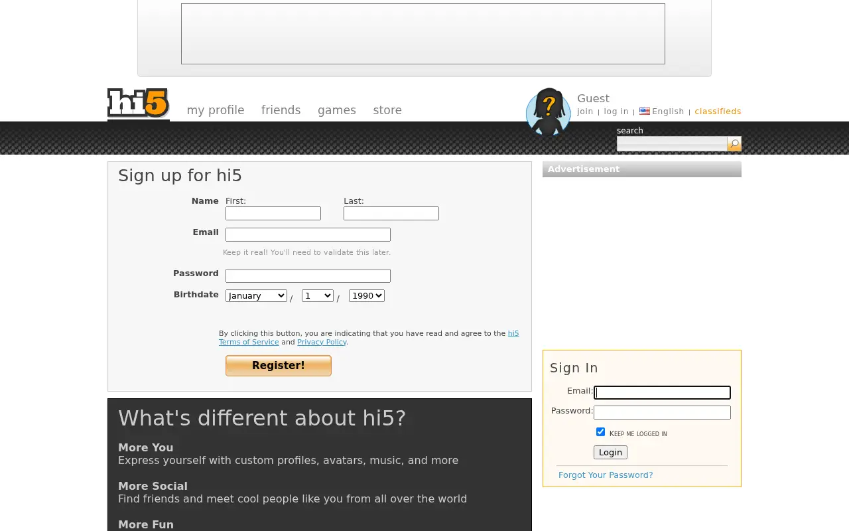This screenshot has height=531, width=849.
Task: Click the US flag language icon
Action: pos(645,112)
